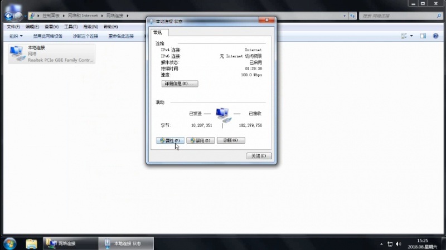446x250 pixels.
Task: Click 禁用此网络设备 in the toolbar
Action: 48,36
